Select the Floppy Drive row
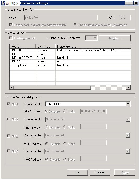139x180 pixels. (70, 65)
